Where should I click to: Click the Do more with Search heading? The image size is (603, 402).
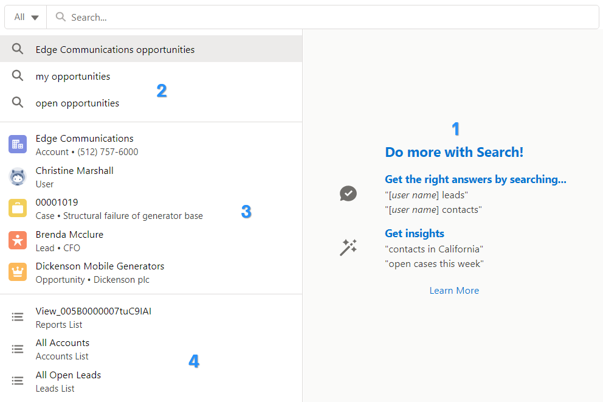pos(454,152)
